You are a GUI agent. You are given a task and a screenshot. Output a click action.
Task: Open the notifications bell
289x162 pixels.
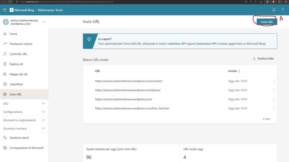click(x=274, y=10)
